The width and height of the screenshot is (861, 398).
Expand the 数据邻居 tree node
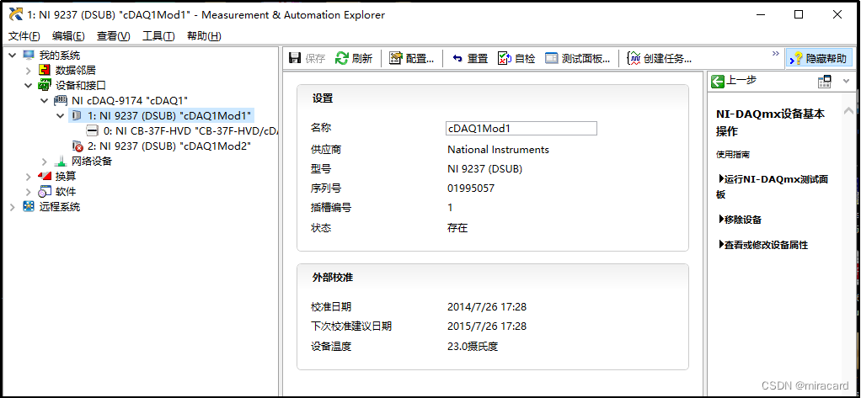click(x=29, y=70)
